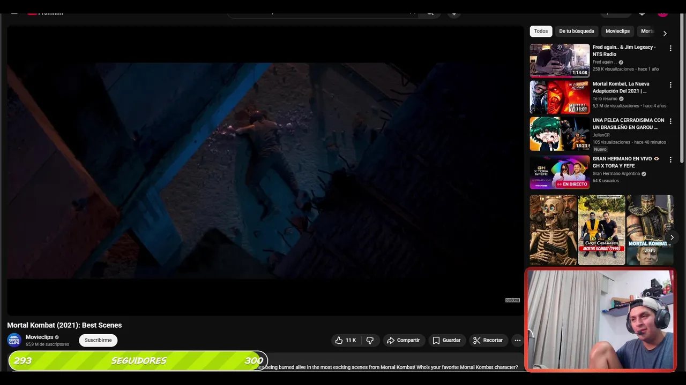Select the De tu búsqueda chip
Viewport: 686px width, 385px height.
577,31
